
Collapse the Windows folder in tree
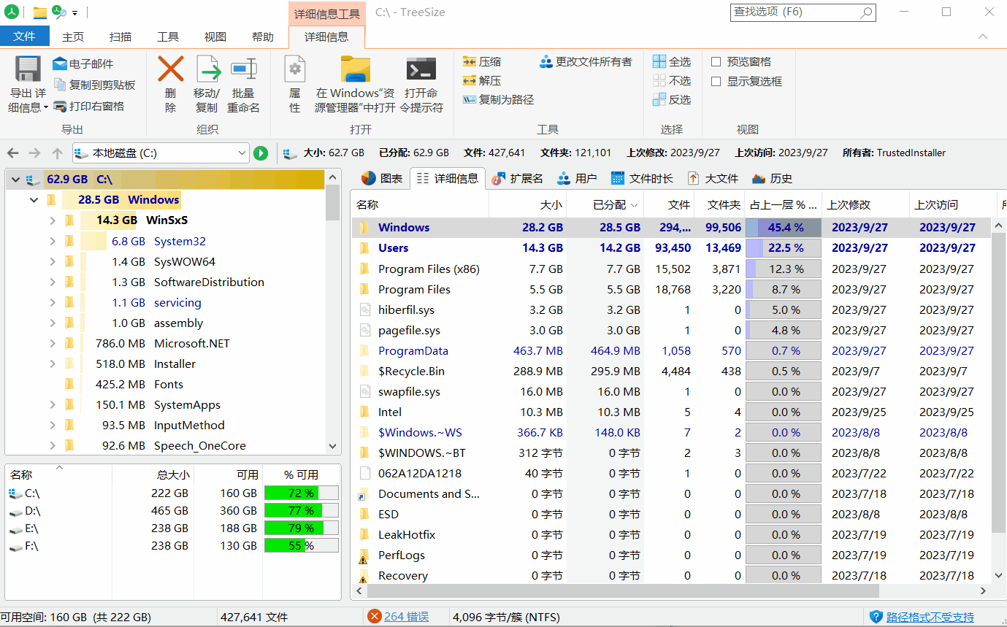coord(34,200)
